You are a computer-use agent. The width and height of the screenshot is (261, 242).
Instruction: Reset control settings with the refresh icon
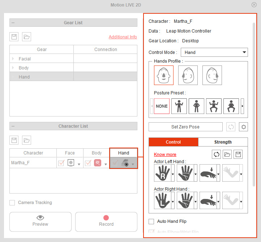(217, 154)
